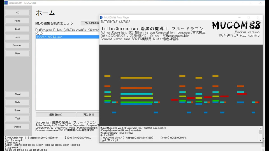The height and width of the screenshot is (151, 269).
Task: Click scroll up arrow in Auto Player log
Action: click(261, 128)
